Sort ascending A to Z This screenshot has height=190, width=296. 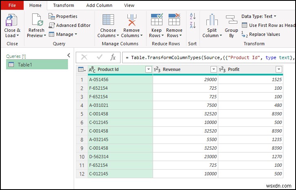(193, 16)
